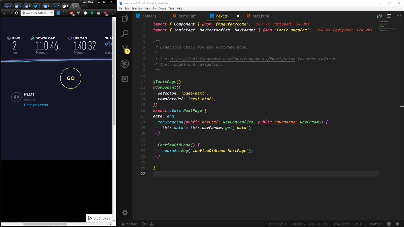
Task: Click the green Hangouts extension icon in Chrome
Action: [x=92, y=13]
